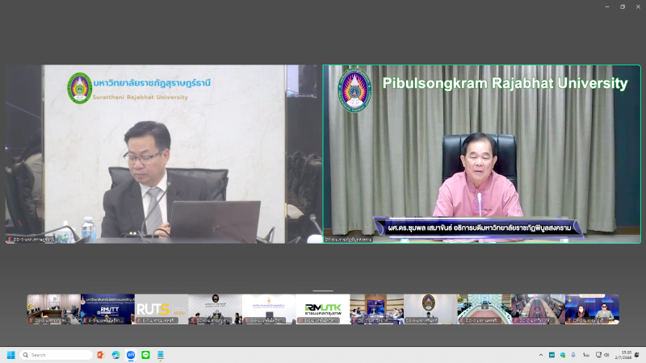Click the Zoom app taskbar icon
646x363 pixels.
tap(131, 355)
